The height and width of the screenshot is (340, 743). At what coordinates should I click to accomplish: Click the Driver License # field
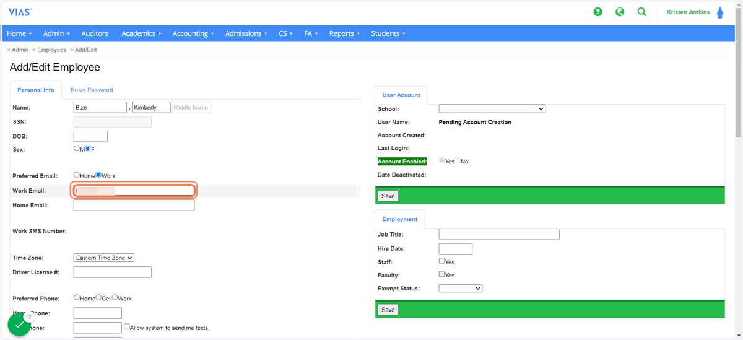click(x=113, y=272)
